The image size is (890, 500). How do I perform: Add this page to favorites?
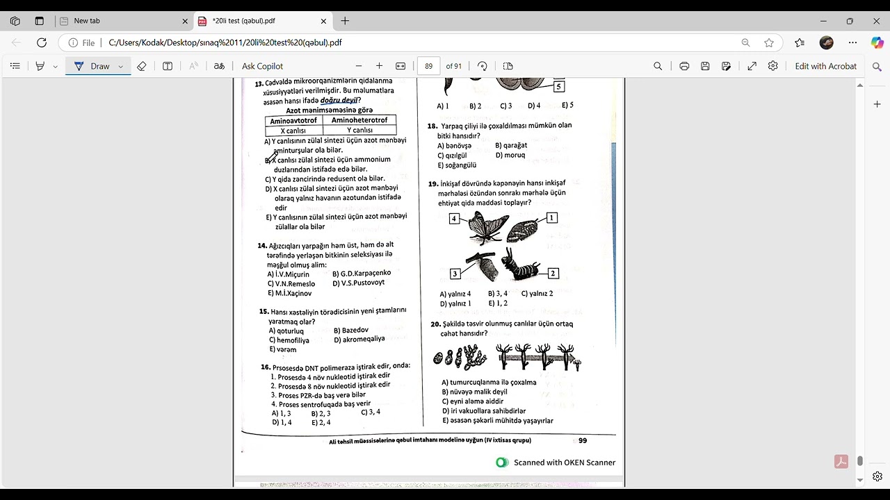tap(769, 42)
